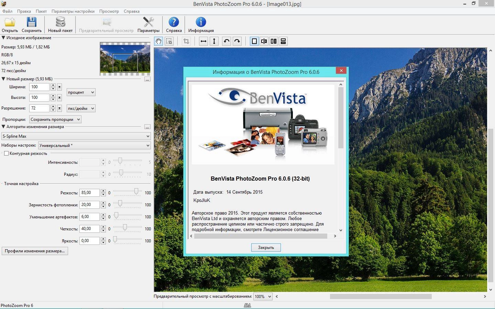The image size is (495, 309).
Task: Select the hand pan tool
Action: click(x=158, y=41)
